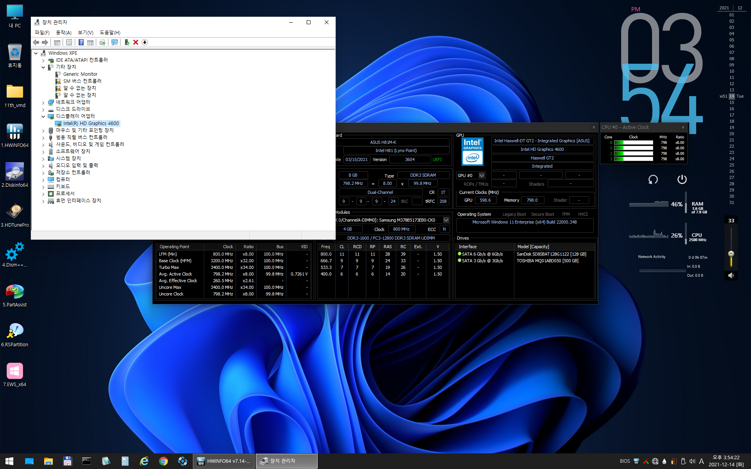Click the Turbo Max operating point row
This screenshot has height=469, width=751.
click(234, 267)
